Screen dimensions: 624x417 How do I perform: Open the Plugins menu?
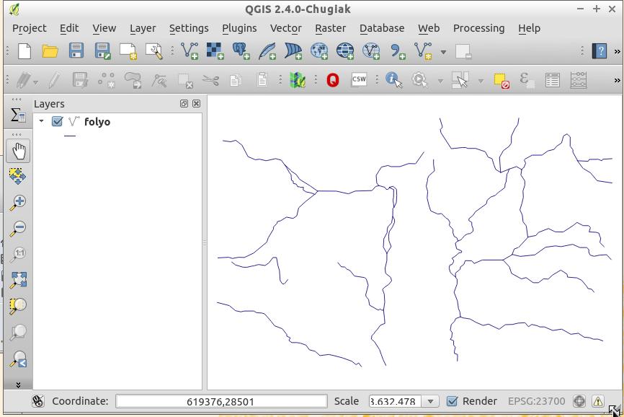[239, 28]
